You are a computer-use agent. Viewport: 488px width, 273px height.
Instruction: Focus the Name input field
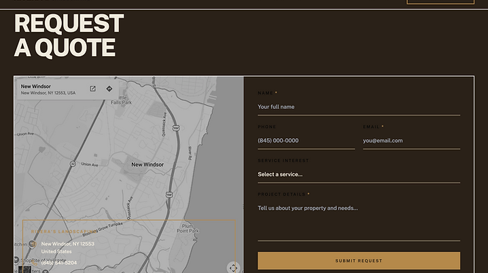(359, 107)
